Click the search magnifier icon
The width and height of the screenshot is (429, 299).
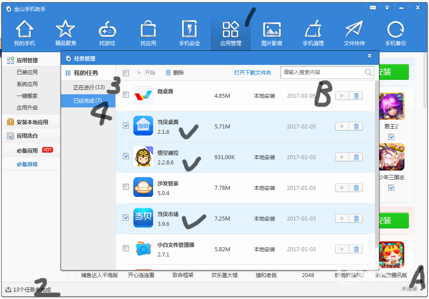point(368,72)
